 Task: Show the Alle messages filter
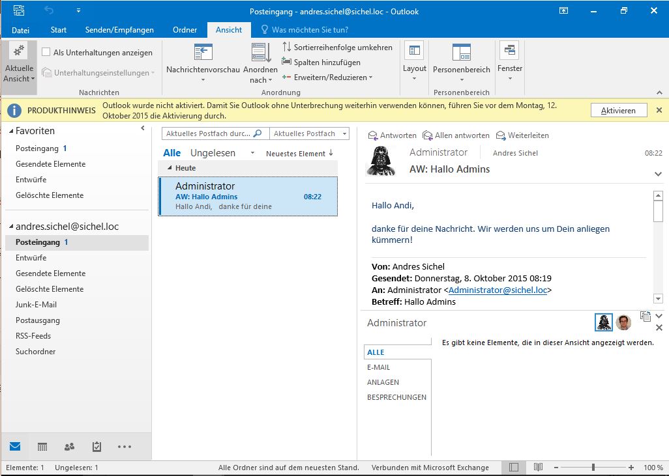172,153
